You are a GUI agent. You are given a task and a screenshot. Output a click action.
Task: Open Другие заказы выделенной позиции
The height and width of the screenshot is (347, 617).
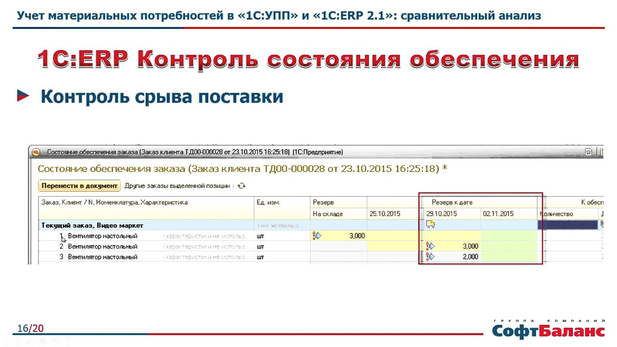(177, 186)
